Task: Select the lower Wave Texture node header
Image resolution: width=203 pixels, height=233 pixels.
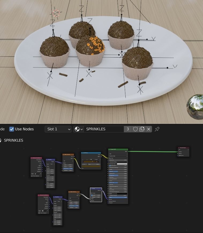Action: tap(74, 192)
